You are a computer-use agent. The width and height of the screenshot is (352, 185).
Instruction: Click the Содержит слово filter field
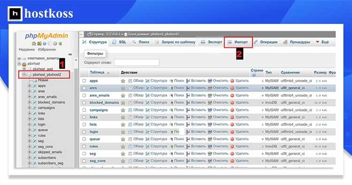[137, 62]
